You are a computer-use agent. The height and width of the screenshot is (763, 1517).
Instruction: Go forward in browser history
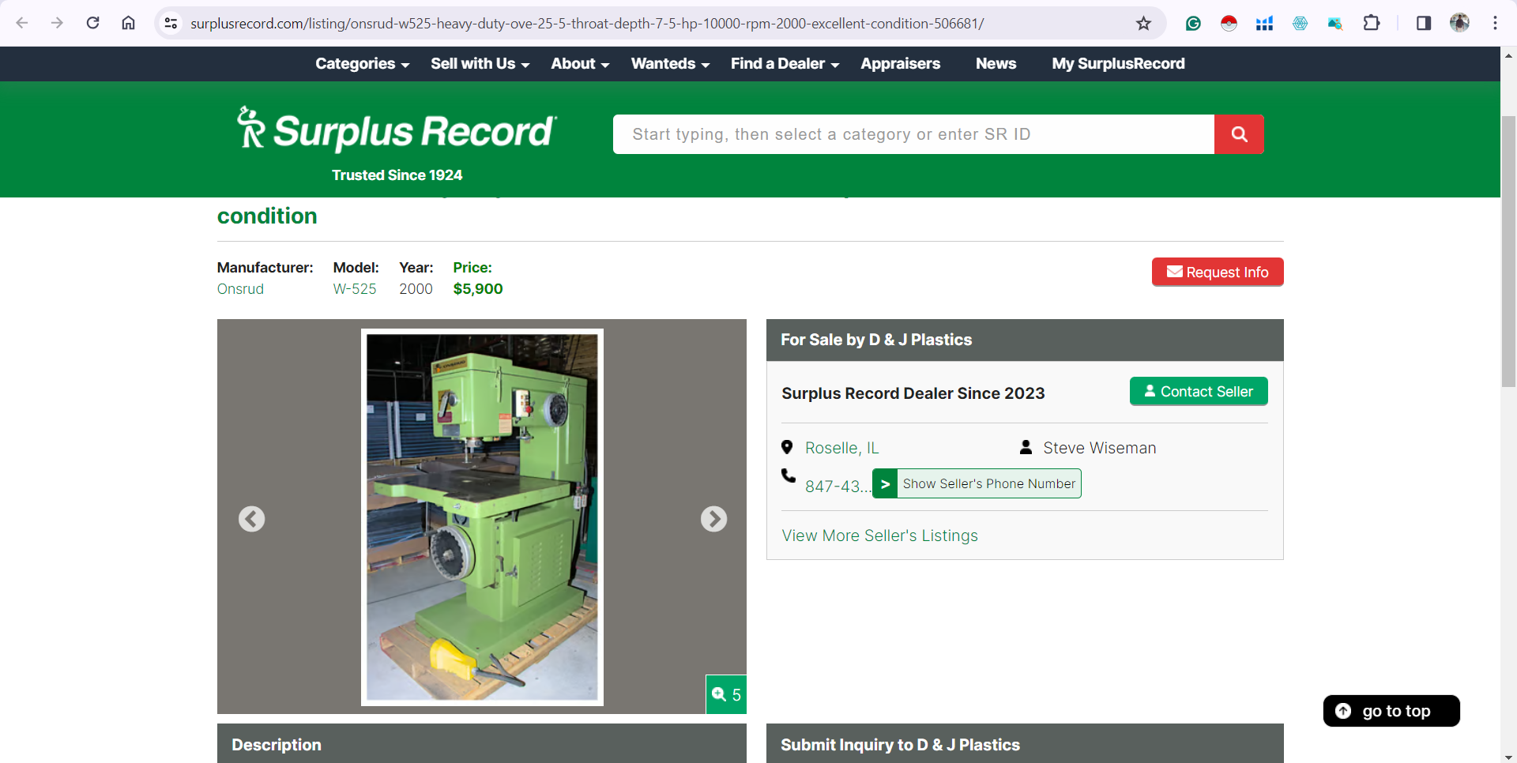click(57, 23)
